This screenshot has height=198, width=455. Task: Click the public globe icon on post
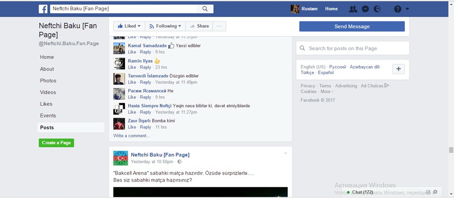179,162
